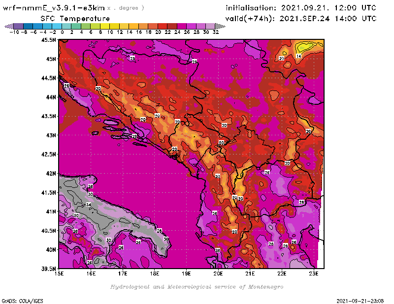Viewport: 394px width, 304px height.
Task: Click the gray arrow end above 32
Action: coord(220,26)
